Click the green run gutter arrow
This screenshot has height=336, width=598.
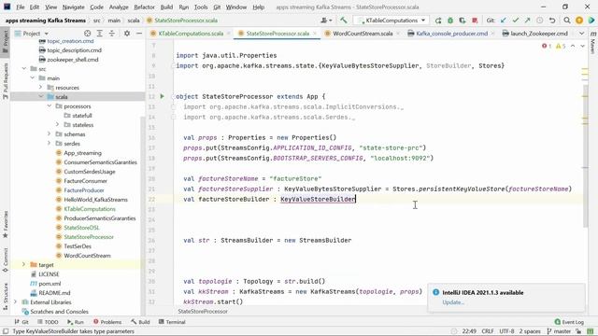(162, 96)
